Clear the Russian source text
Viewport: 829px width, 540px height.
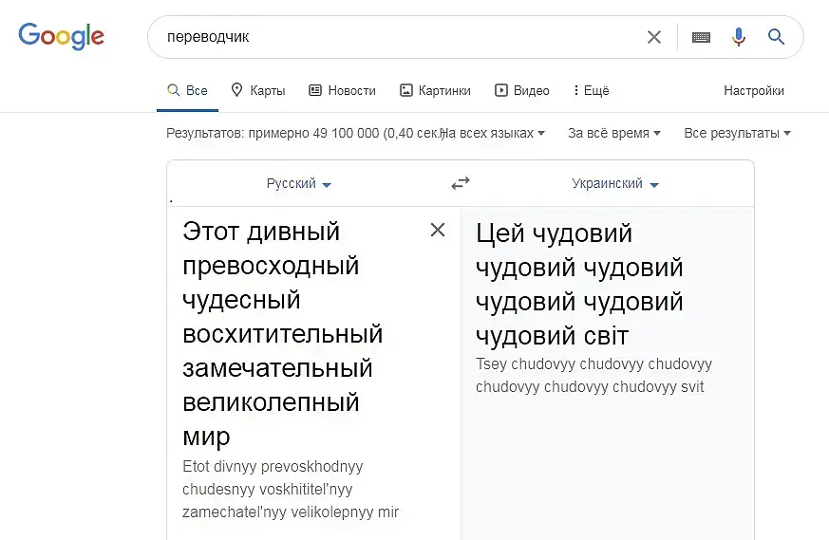(x=438, y=230)
